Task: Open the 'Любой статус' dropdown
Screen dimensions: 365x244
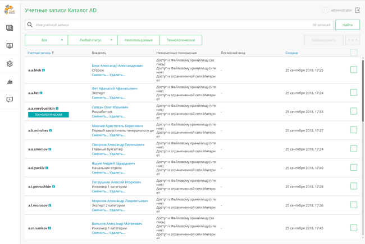Action: [x=93, y=40]
